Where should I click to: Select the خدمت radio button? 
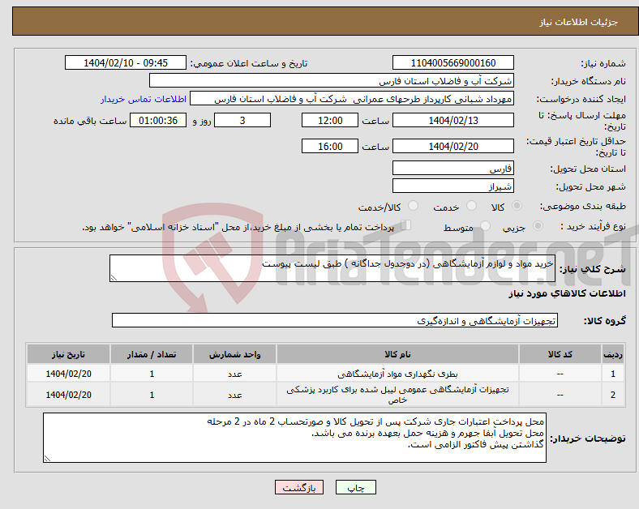pos(471,206)
